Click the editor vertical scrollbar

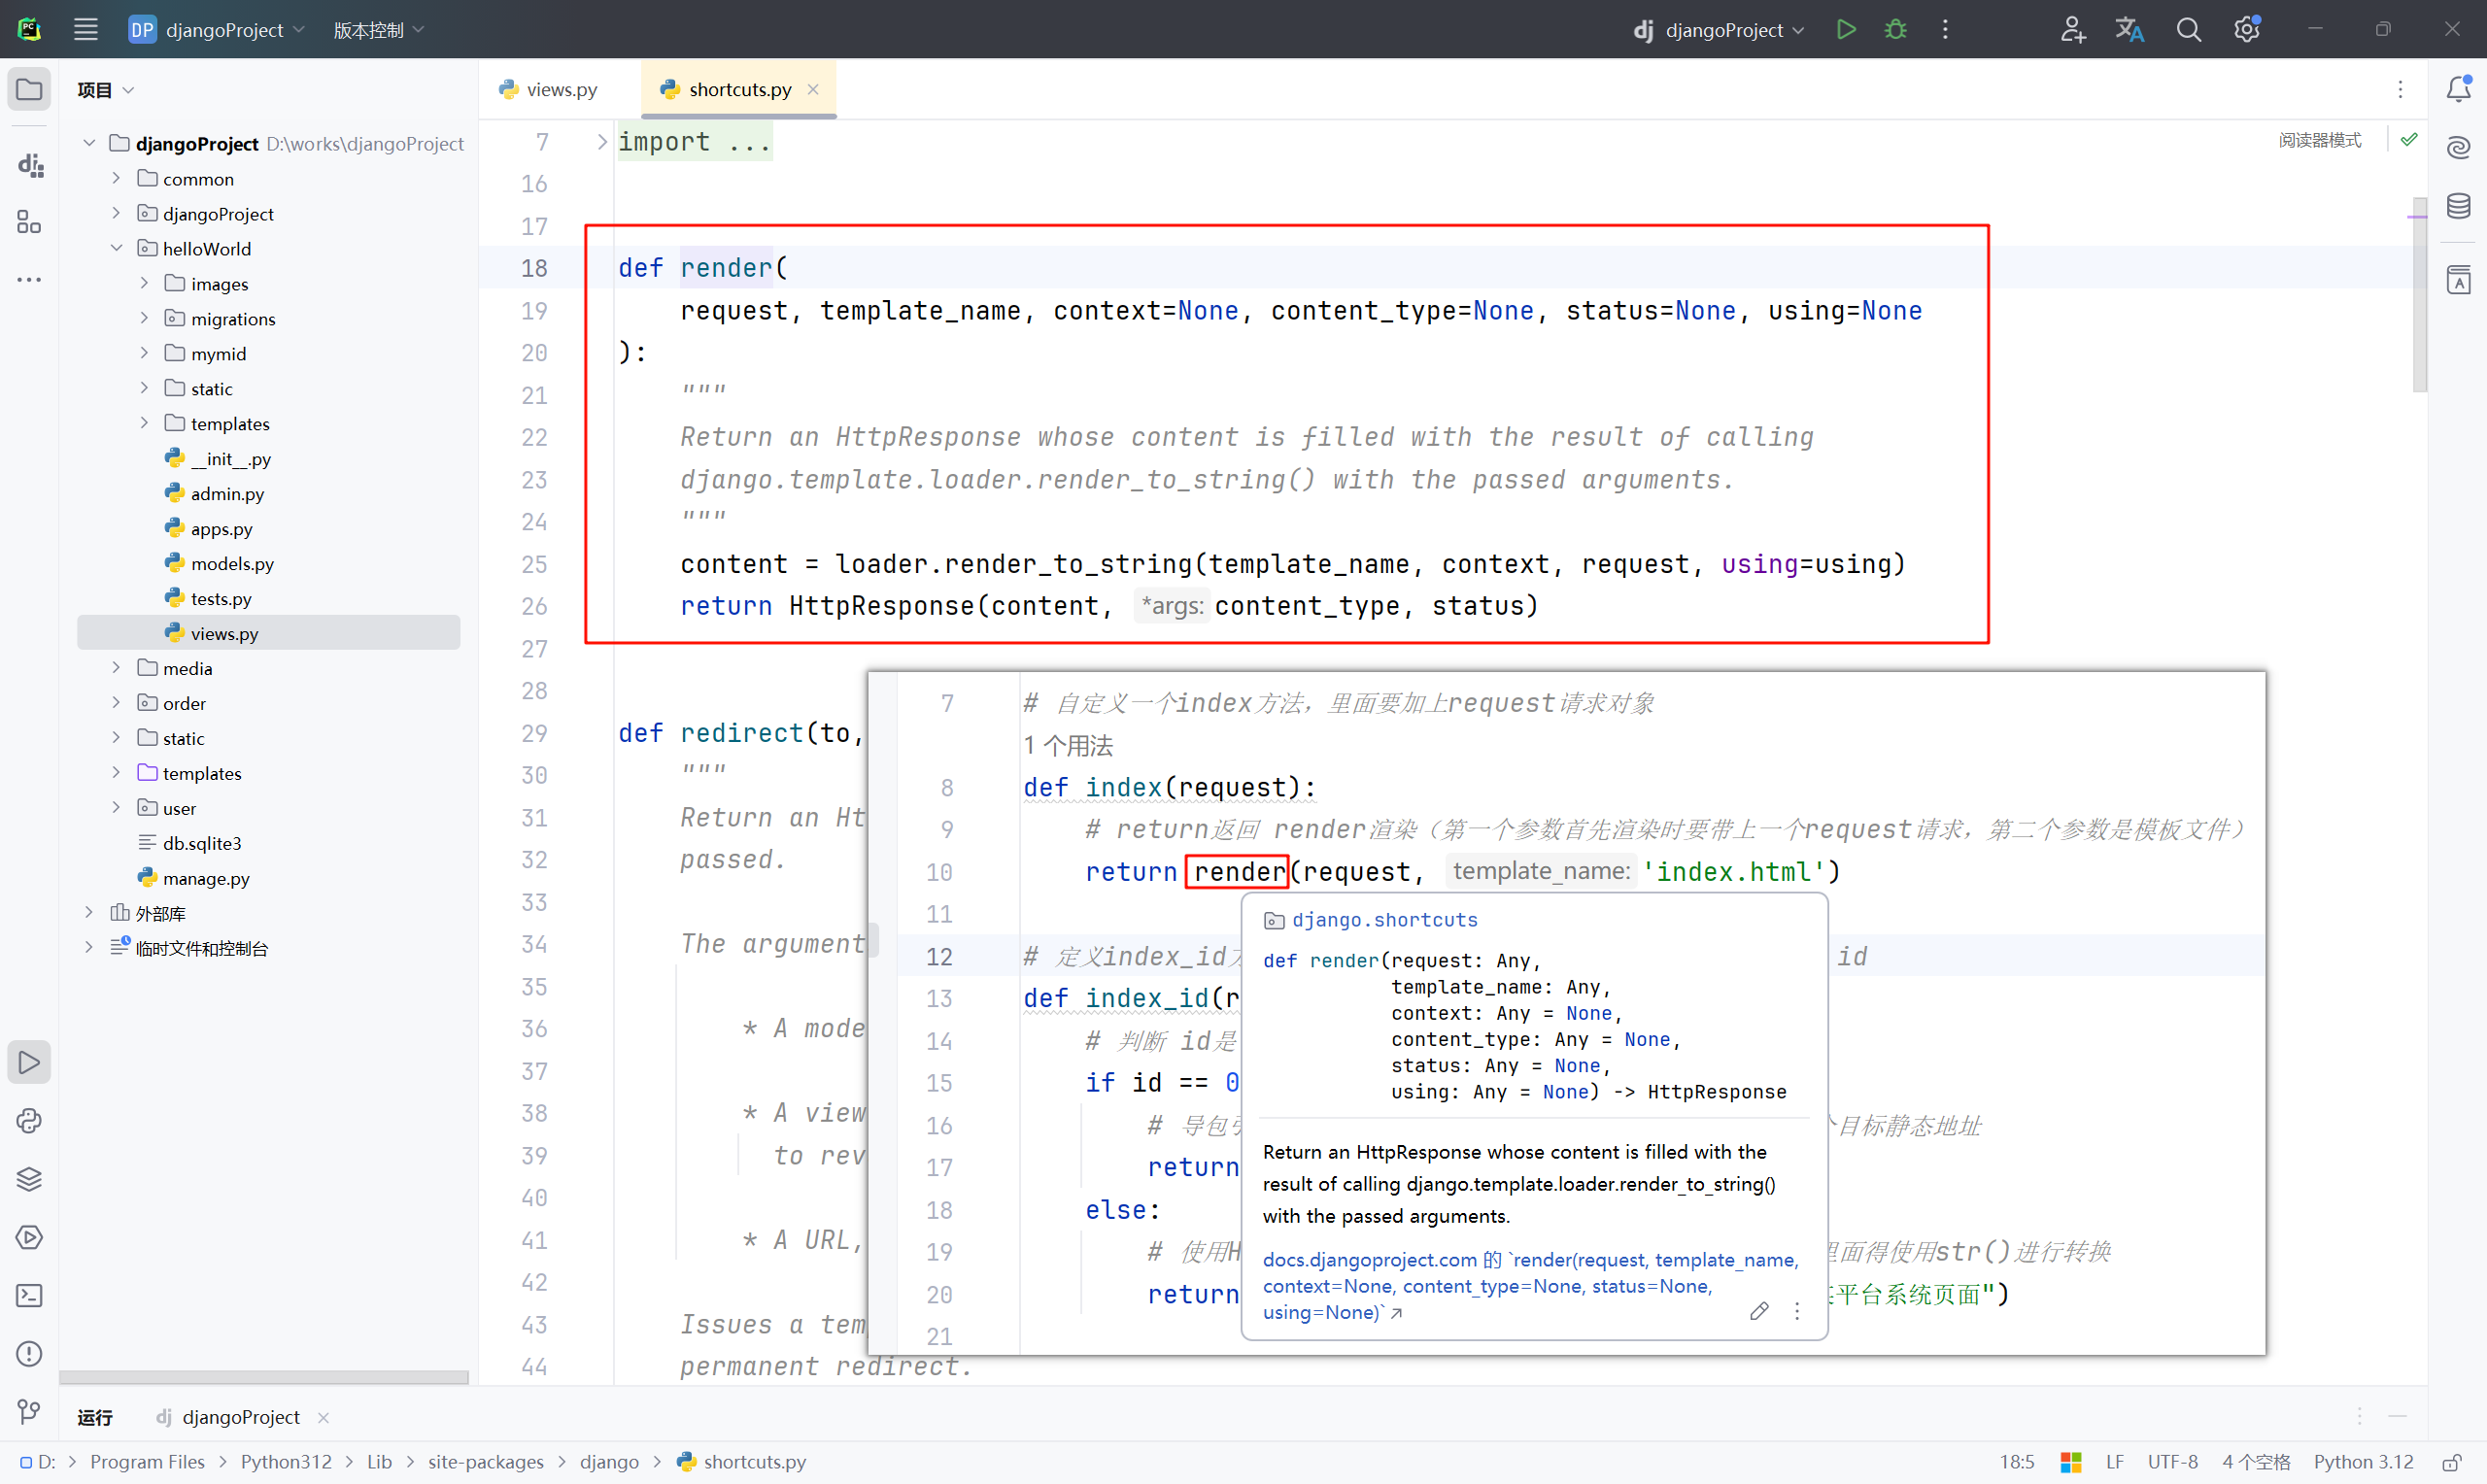click(x=2419, y=294)
